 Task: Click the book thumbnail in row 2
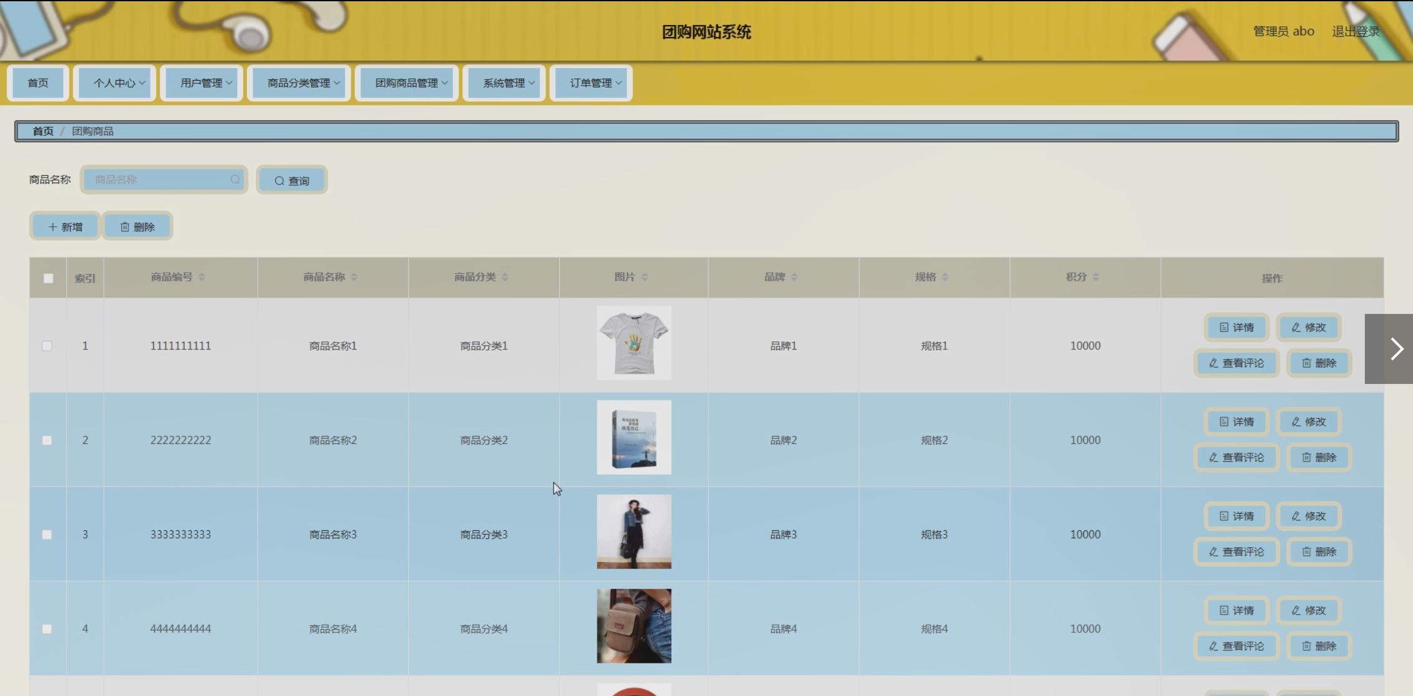634,437
